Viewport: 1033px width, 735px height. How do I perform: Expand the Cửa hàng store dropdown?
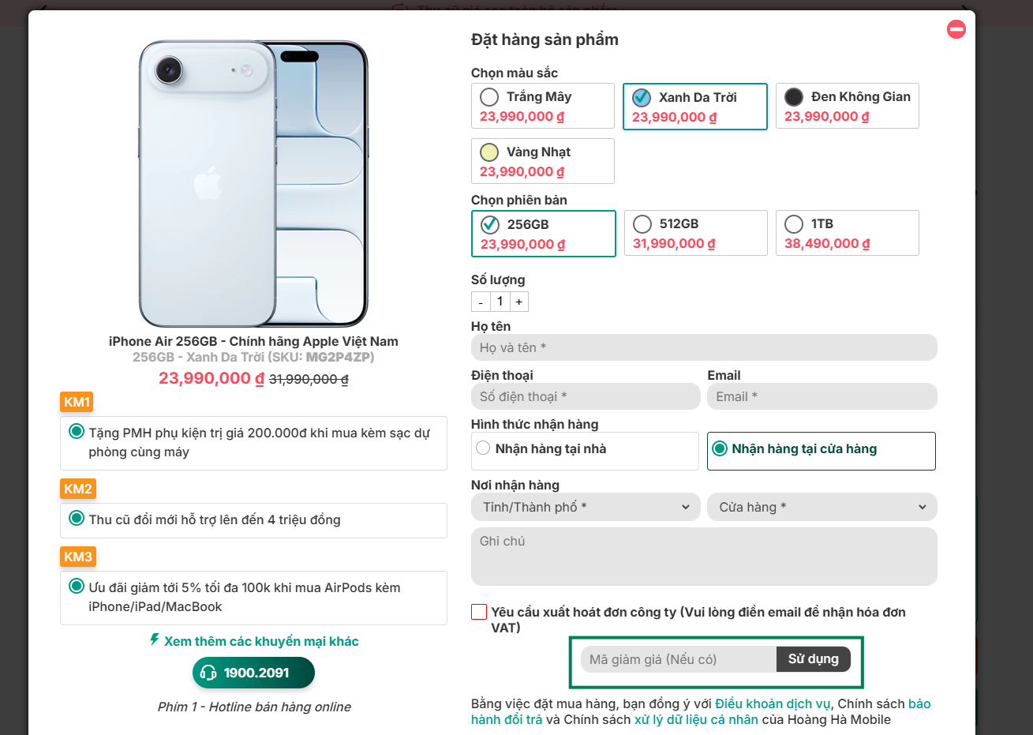click(x=822, y=507)
